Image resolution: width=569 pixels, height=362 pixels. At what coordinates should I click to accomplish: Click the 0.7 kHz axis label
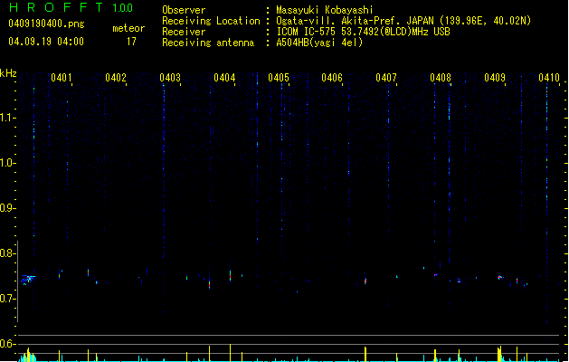point(7,299)
